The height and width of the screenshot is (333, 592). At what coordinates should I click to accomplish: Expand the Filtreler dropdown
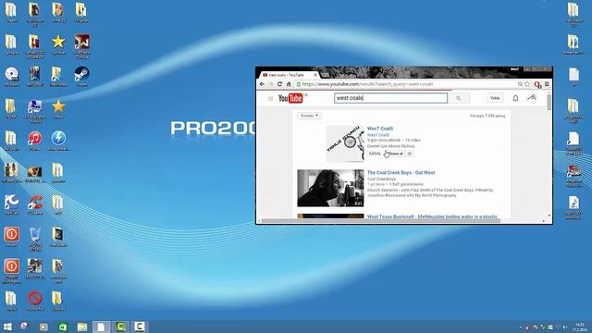(x=309, y=116)
